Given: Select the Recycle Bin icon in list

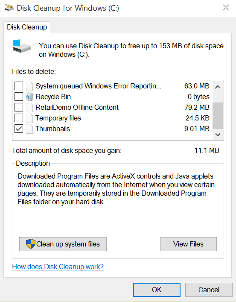Looking at the screenshot, I should pos(29,97).
